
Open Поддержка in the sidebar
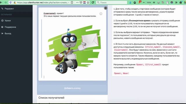10,27
